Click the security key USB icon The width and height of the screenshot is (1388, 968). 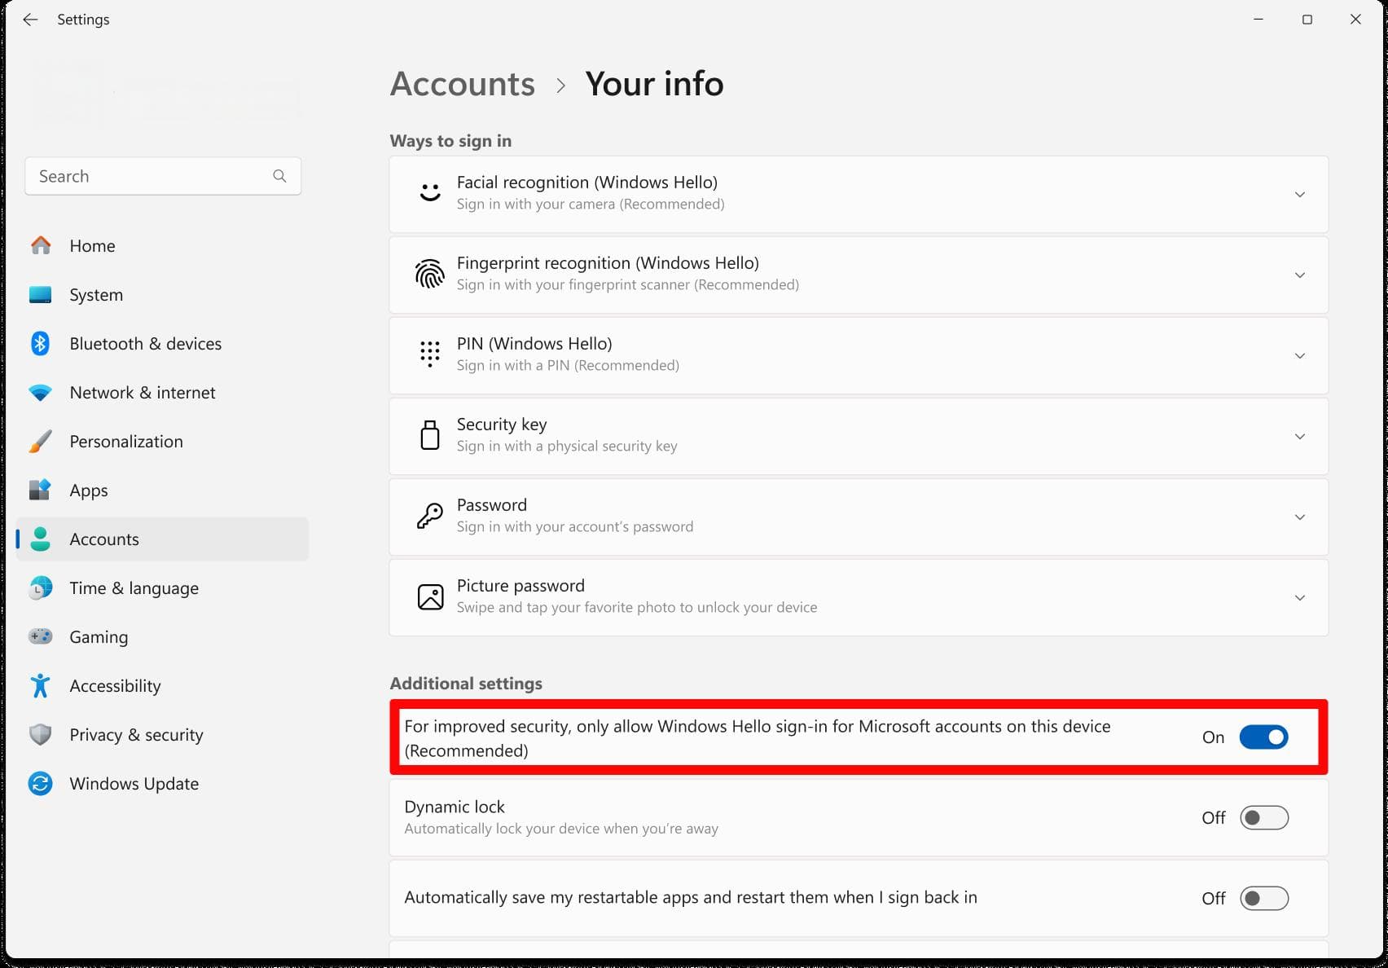tap(430, 435)
